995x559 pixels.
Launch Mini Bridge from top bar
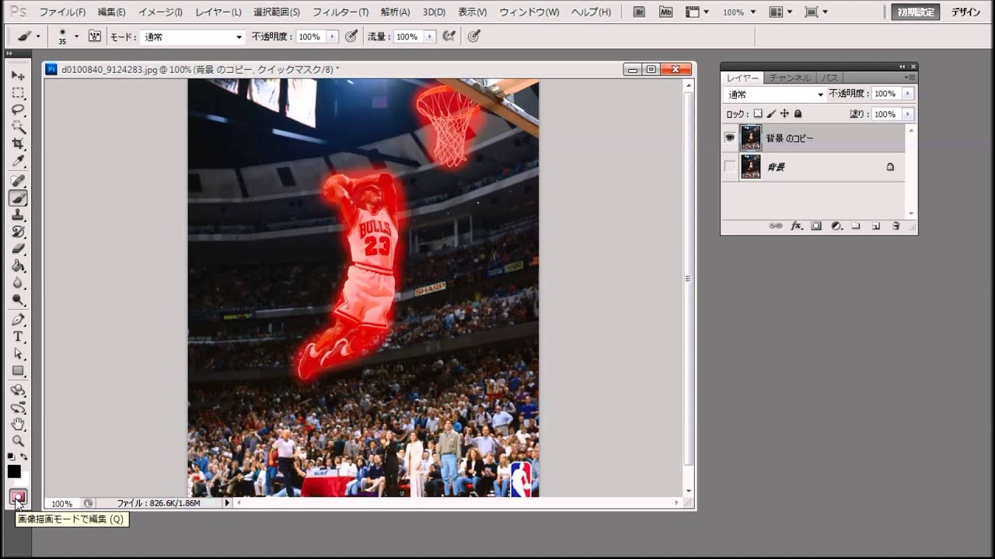(x=665, y=12)
